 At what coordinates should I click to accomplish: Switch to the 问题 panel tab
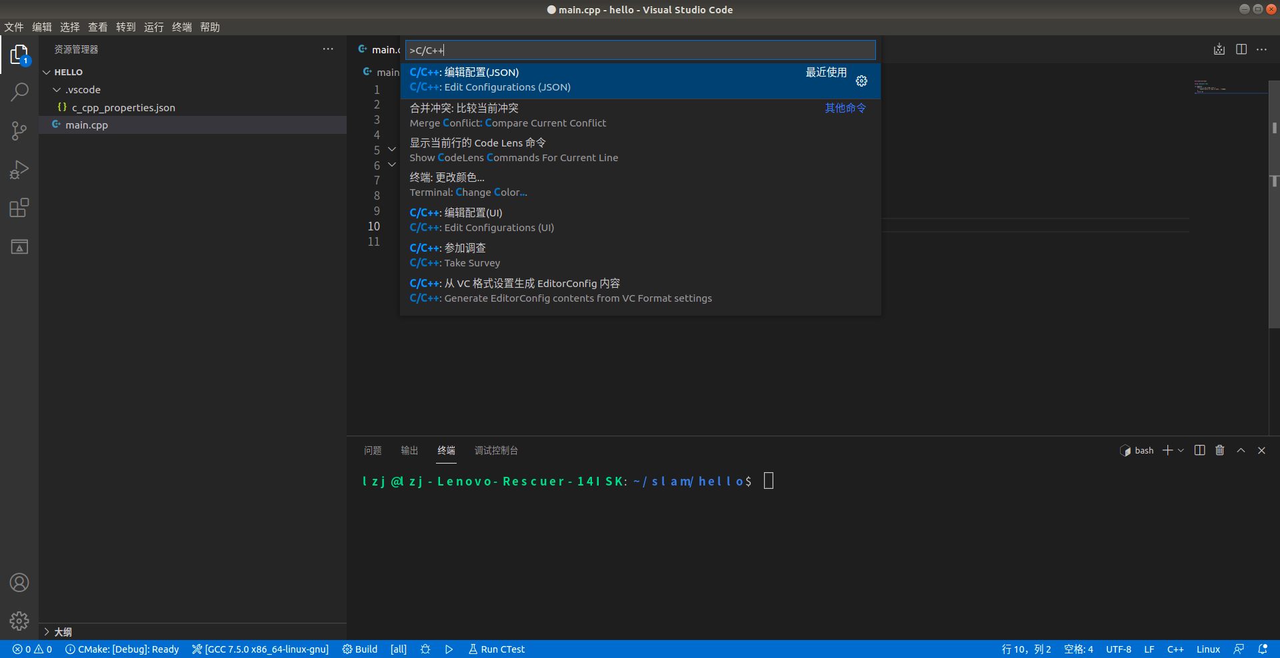pyautogui.click(x=373, y=451)
